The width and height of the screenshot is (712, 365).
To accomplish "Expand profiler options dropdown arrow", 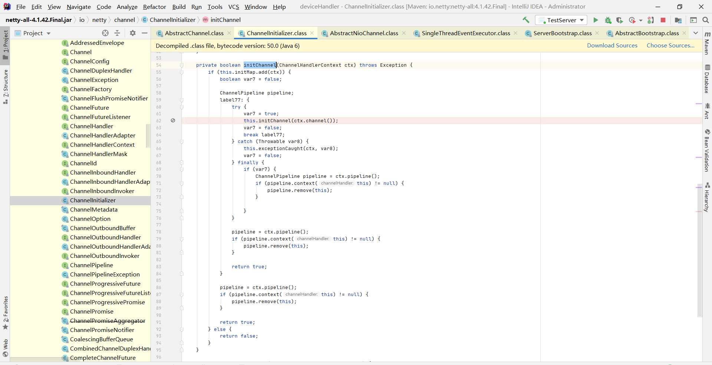I will point(641,20).
